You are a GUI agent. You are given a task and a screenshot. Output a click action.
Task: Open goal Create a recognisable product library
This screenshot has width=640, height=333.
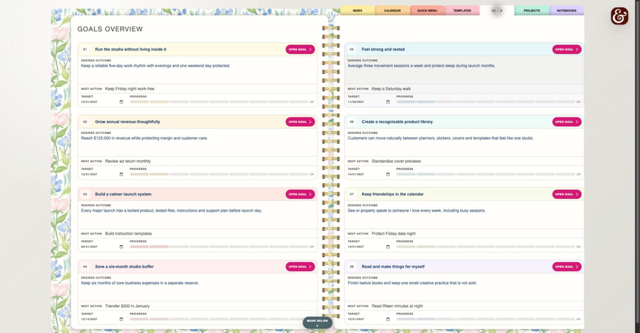(567, 122)
